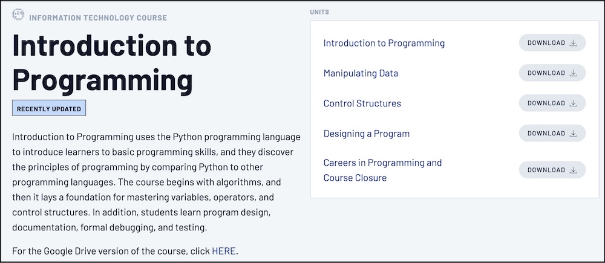Screen dimensions: 605x263
Task: Click the chip icon beside Information Technology Course
Action: (x=18, y=16)
